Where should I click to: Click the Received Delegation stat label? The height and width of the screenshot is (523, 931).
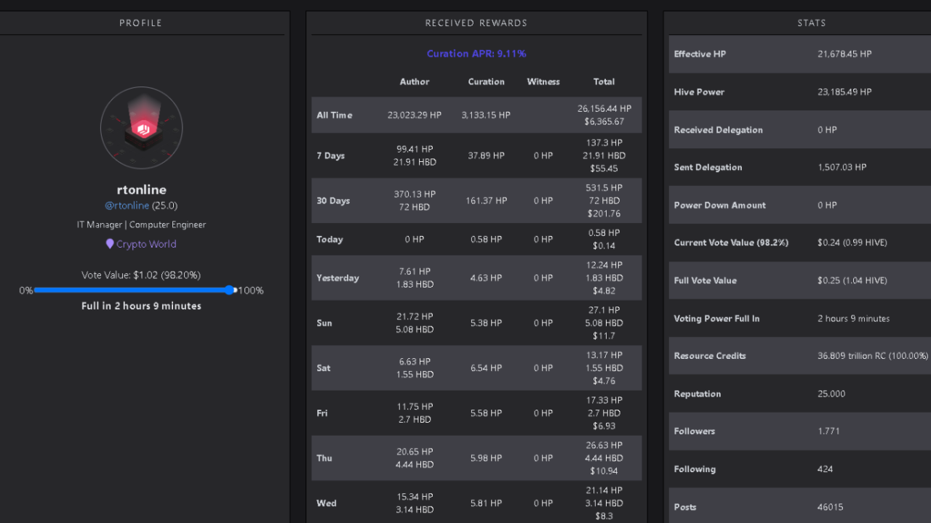click(719, 130)
